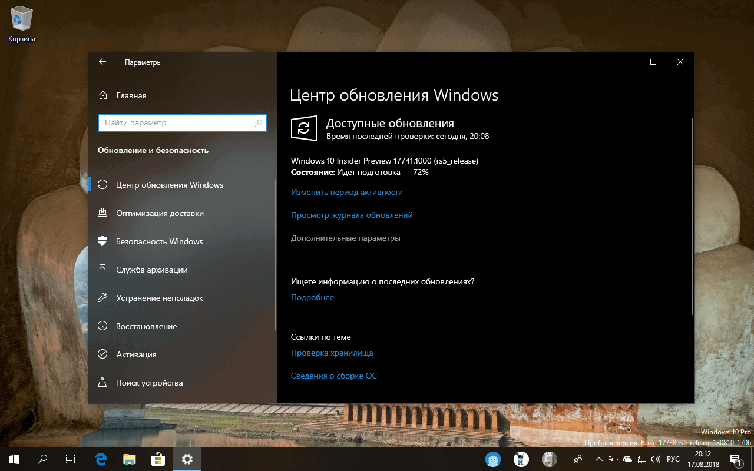
Task: Open the Home (Главная) settings page
Action: click(131, 95)
